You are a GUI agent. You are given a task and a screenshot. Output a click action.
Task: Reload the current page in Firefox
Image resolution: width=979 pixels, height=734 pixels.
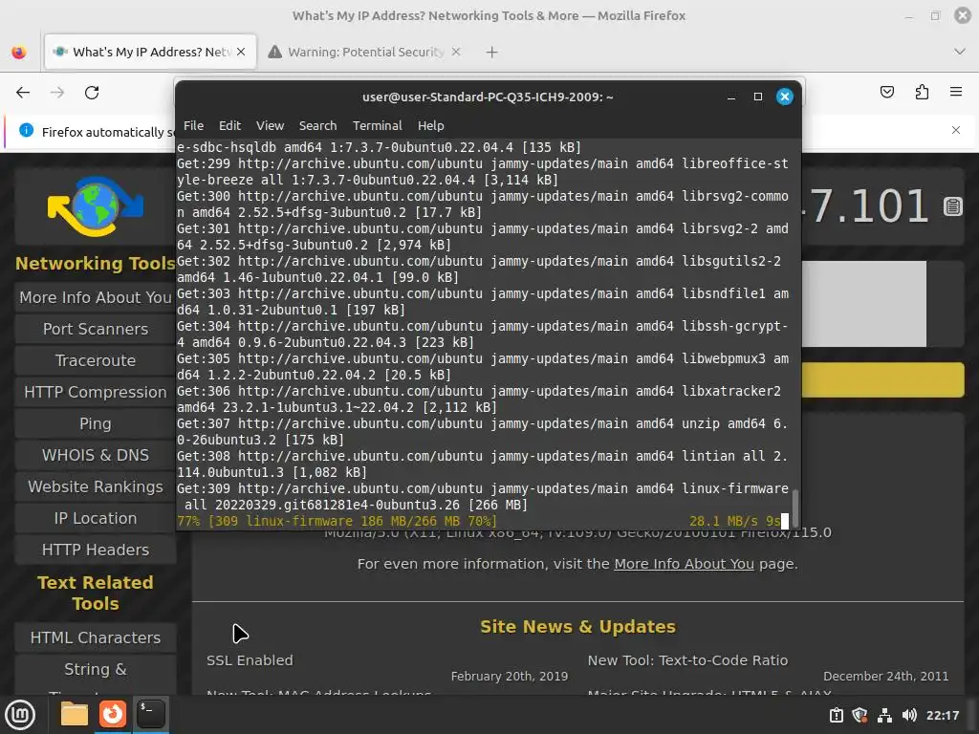[x=92, y=93]
